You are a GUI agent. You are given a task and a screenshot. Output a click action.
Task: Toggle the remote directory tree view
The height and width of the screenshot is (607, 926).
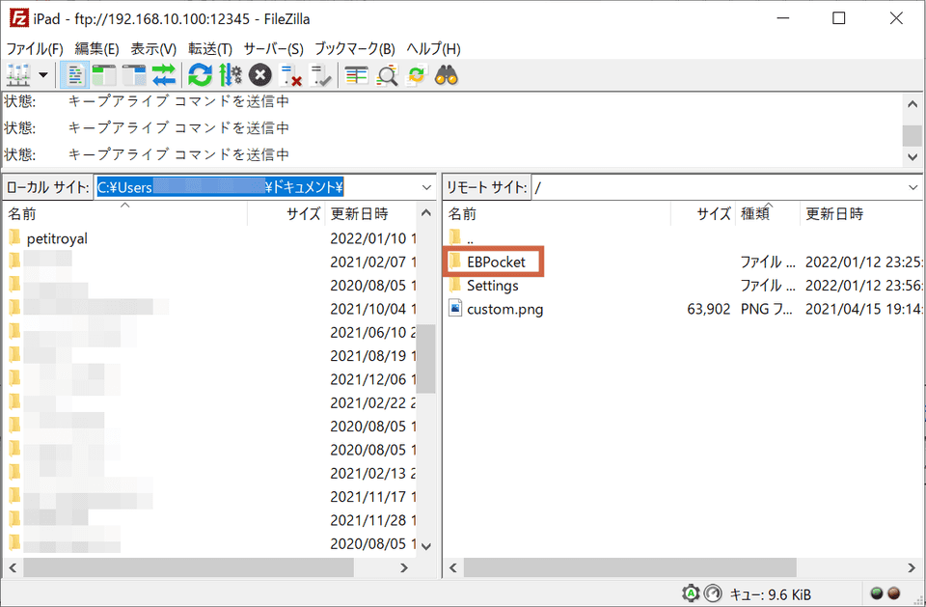135,74
